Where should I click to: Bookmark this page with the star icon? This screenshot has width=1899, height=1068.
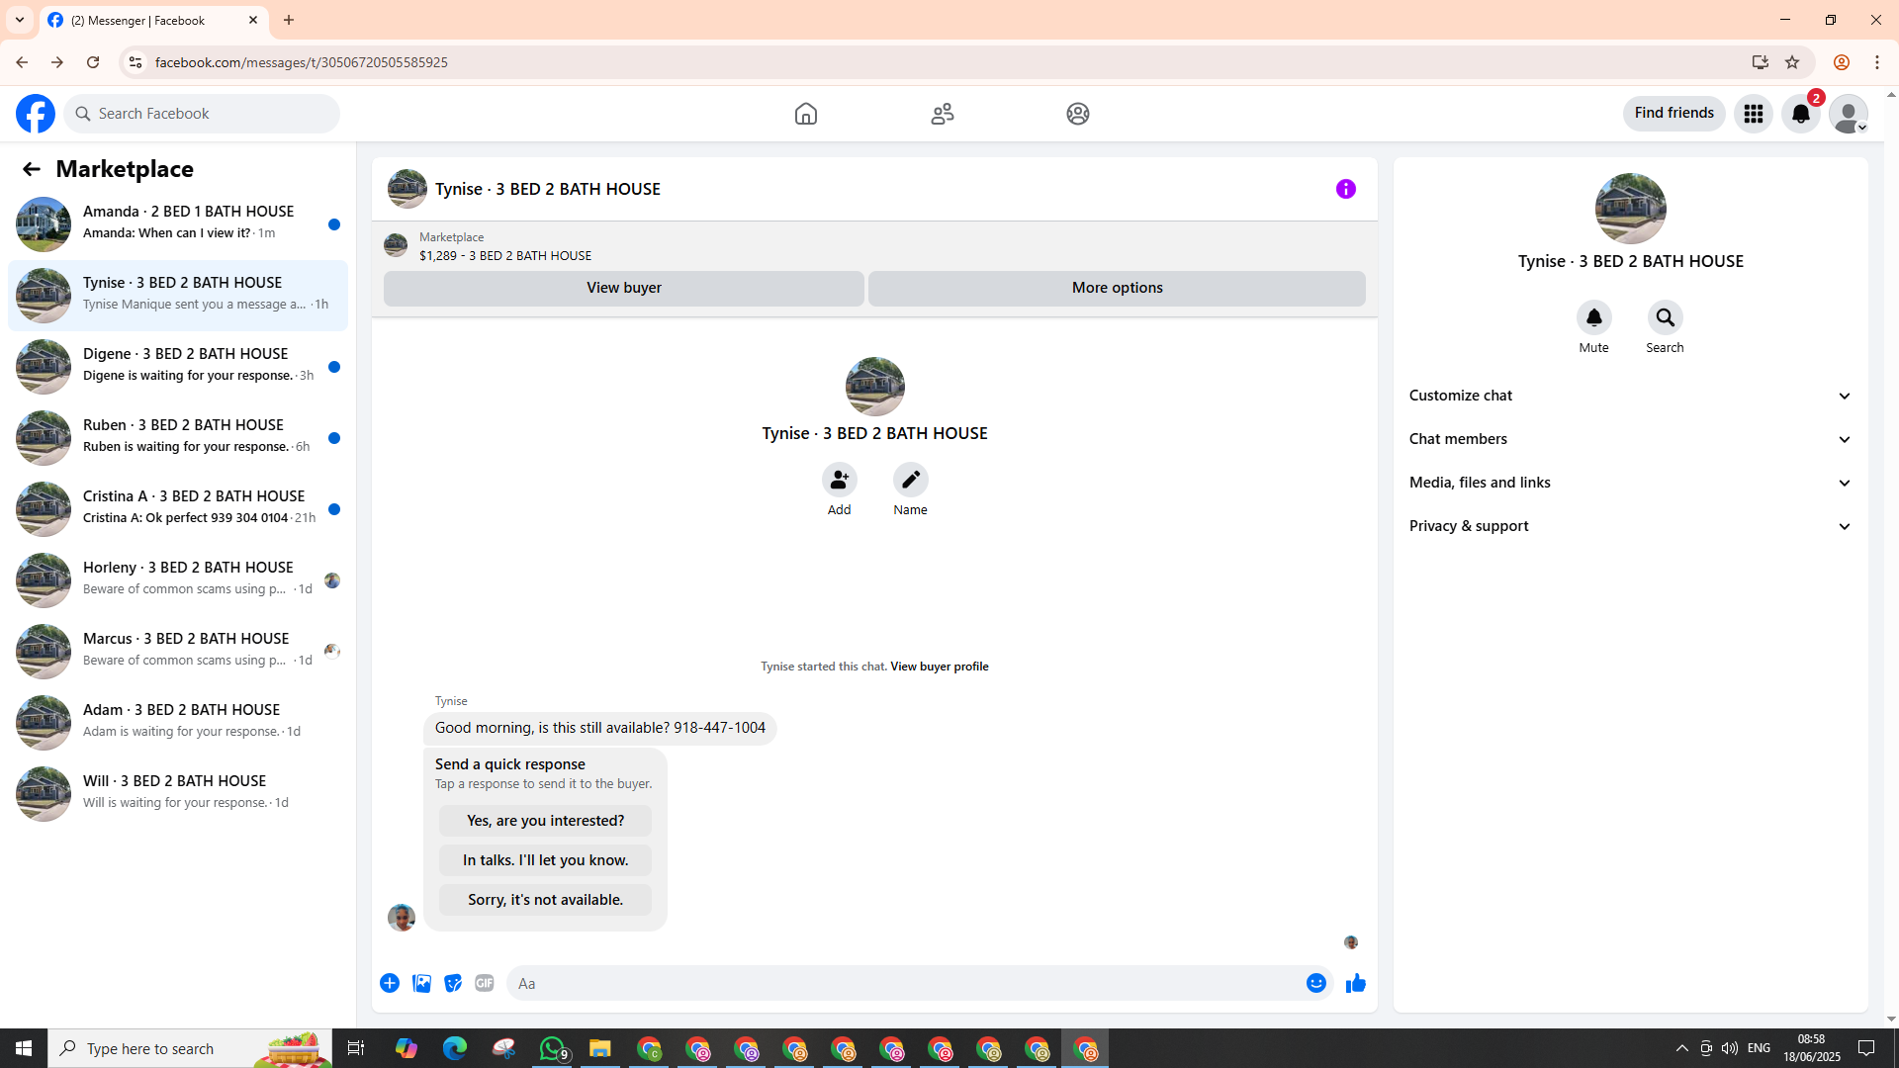(1792, 62)
